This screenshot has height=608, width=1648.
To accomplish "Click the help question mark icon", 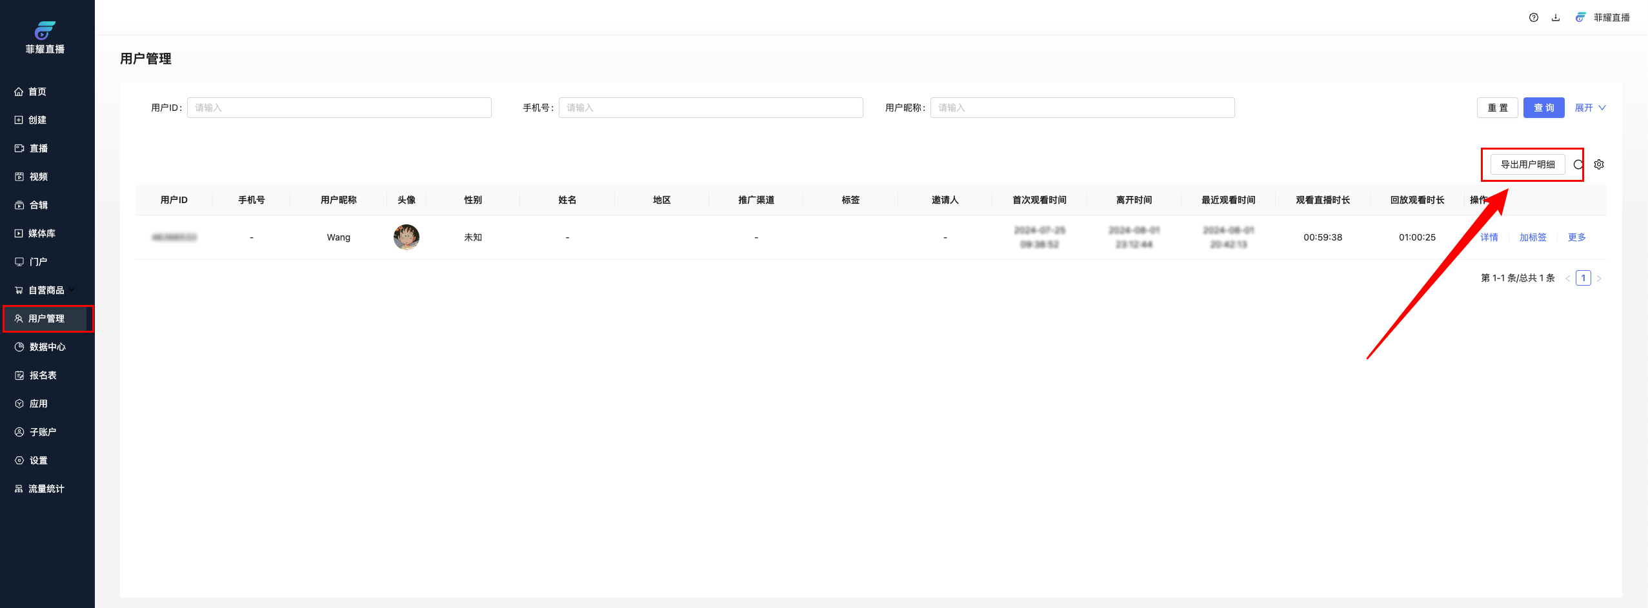I will [1534, 17].
